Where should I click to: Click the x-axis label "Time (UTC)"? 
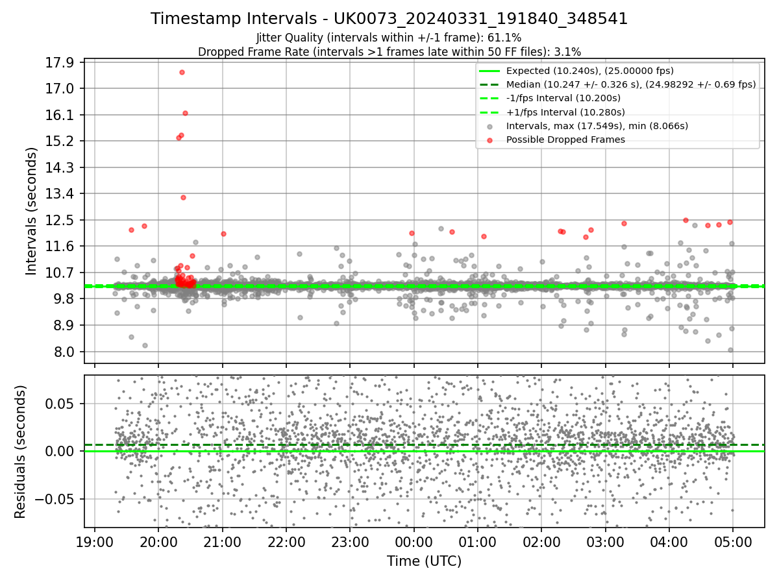pos(424,561)
